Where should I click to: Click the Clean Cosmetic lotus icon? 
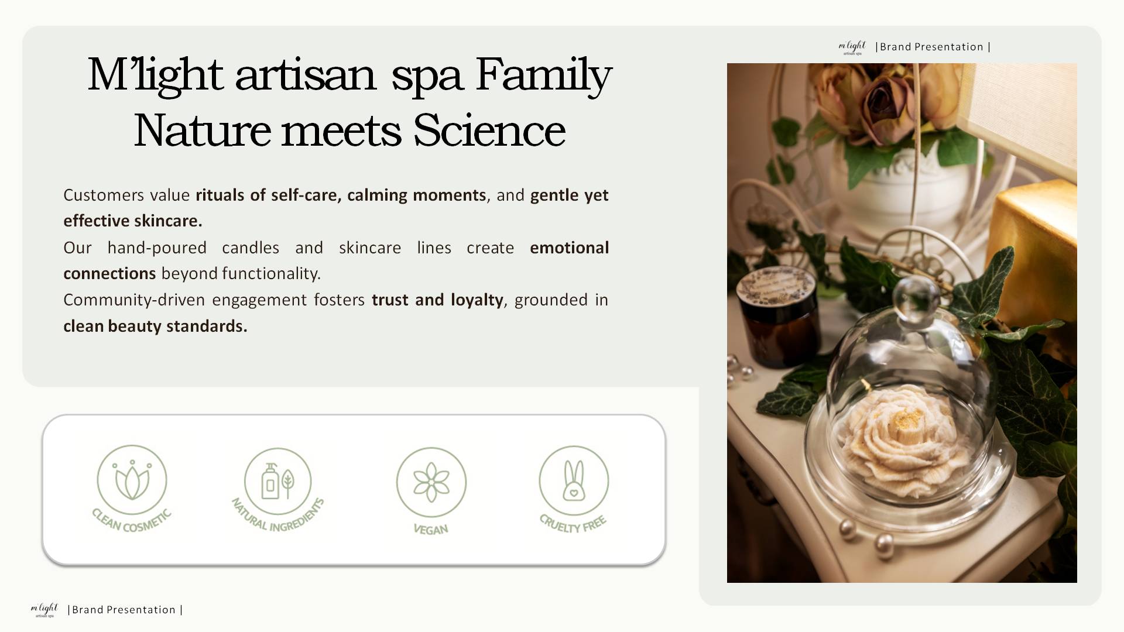click(x=132, y=480)
